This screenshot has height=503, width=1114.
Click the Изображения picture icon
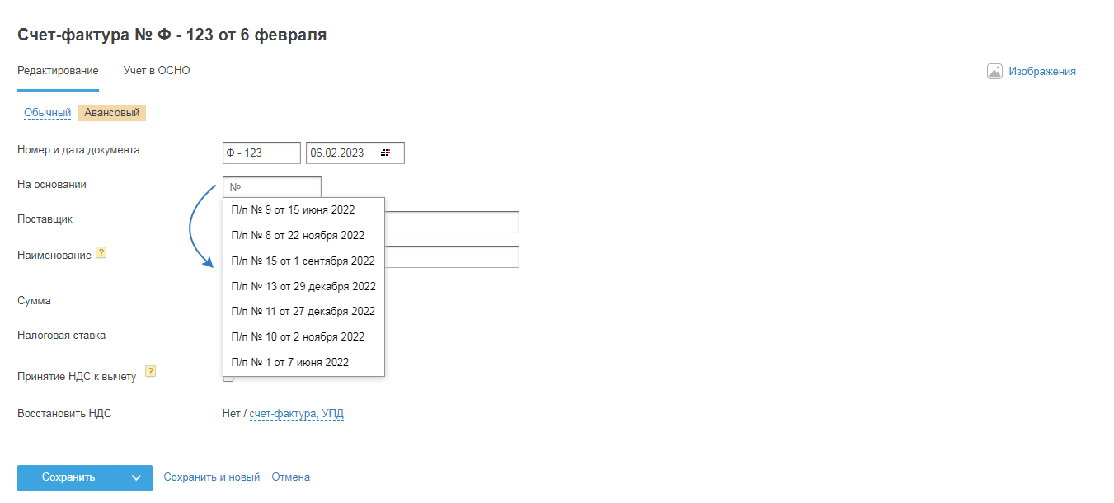click(994, 71)
